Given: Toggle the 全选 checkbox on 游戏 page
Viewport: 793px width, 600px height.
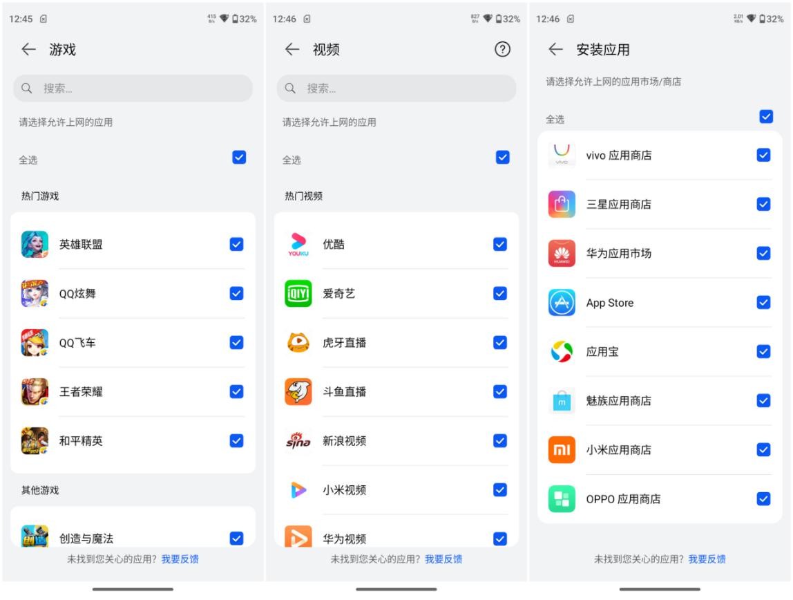Looking at the screenshot, I should (238, 158).
